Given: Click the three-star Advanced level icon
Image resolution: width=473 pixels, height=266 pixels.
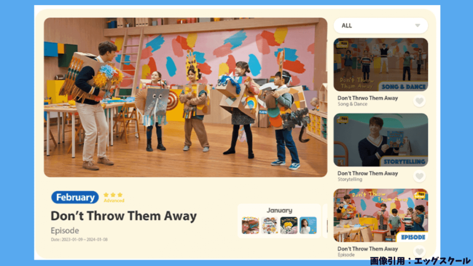Looking at the screenshot, I should coord(114,197).
